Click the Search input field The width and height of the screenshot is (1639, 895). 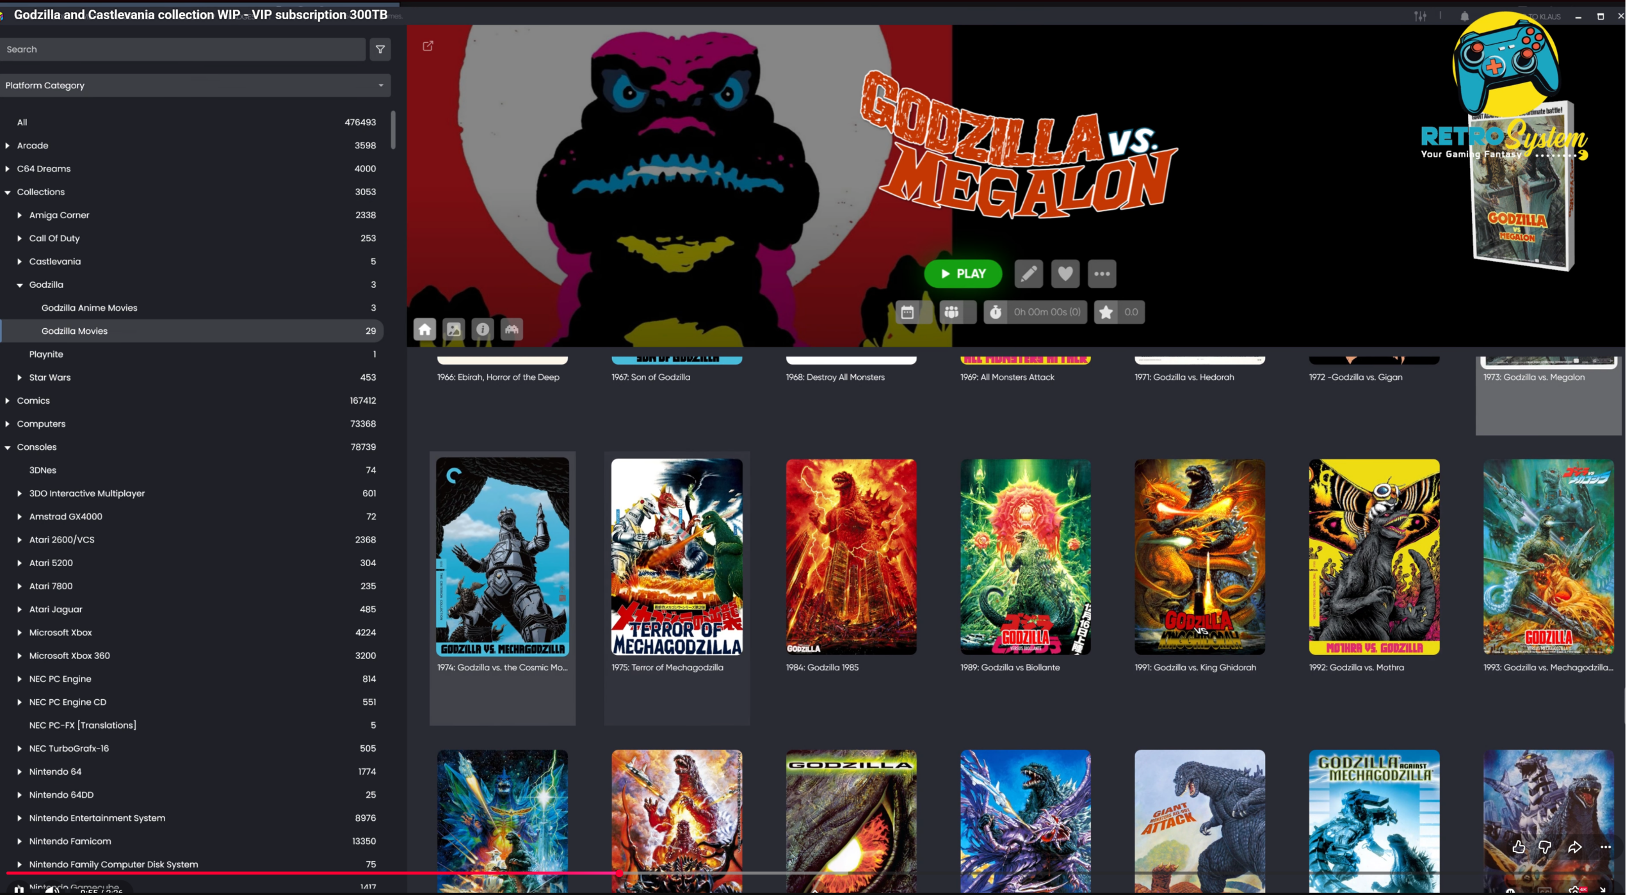182,49
